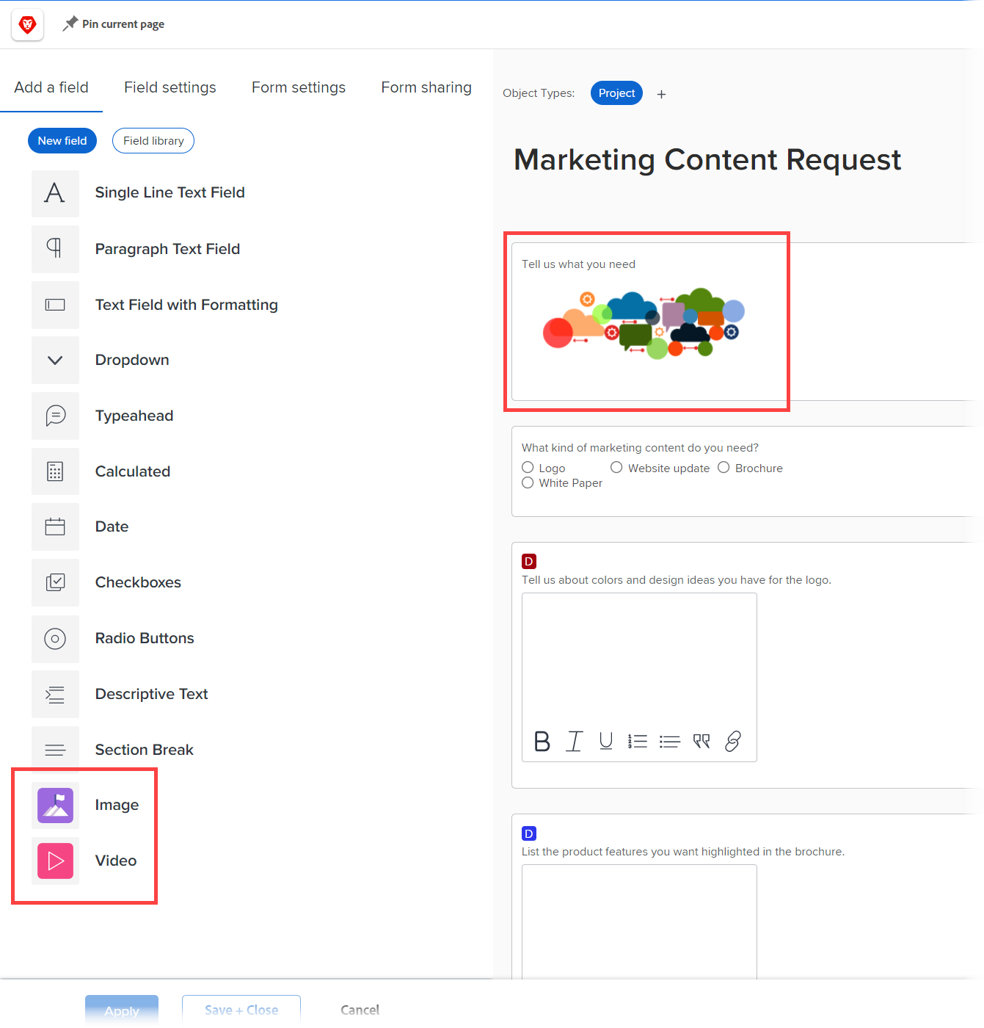Click the pin icon beside Pin current page

coord(70,24)
